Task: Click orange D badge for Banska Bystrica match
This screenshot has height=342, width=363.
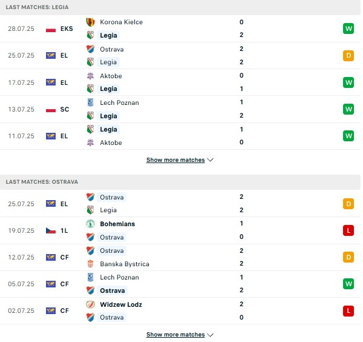Action: click(348, 257)
